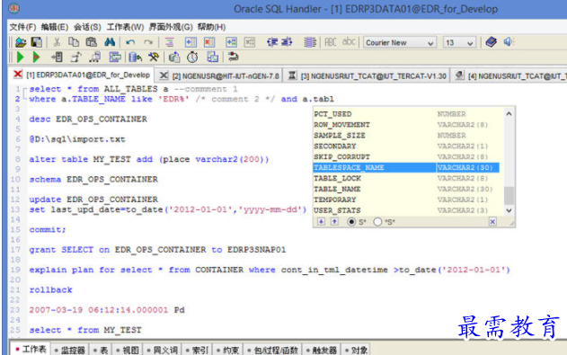Toggle the speaker sound icon
Screen dimensions: 567x355
[x=509, y=42]
